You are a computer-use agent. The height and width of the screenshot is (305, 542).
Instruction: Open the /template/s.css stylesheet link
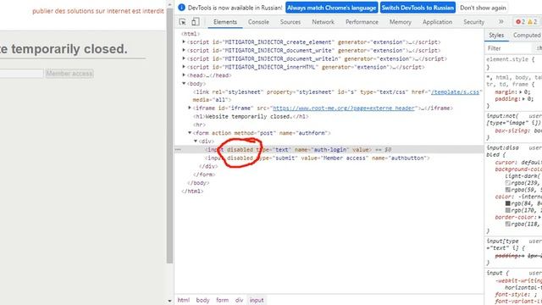pyautogui.click(x=456, y=92)
